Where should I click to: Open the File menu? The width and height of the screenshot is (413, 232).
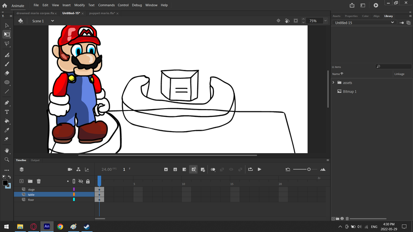click(x=36, y=5)
